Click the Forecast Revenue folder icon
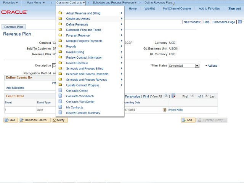244x183 pixels. pos(60,35)
